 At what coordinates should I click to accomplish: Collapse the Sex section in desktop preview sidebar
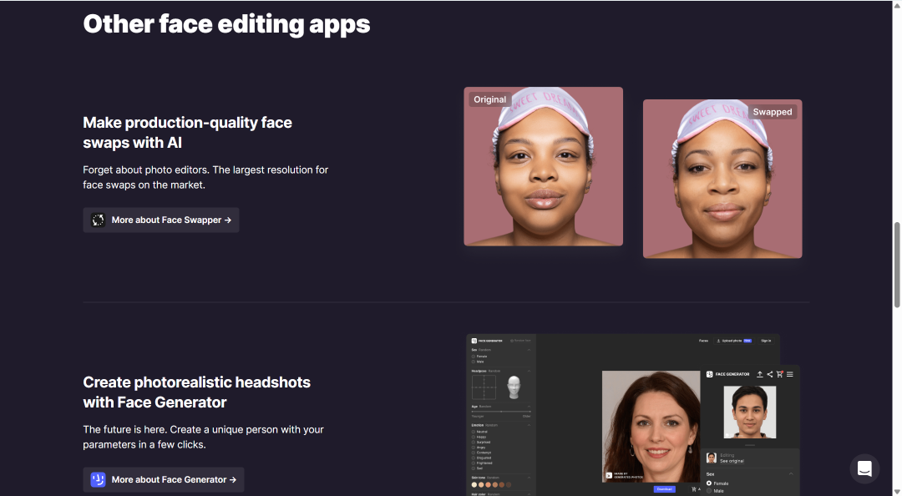[x=530, y=350]
